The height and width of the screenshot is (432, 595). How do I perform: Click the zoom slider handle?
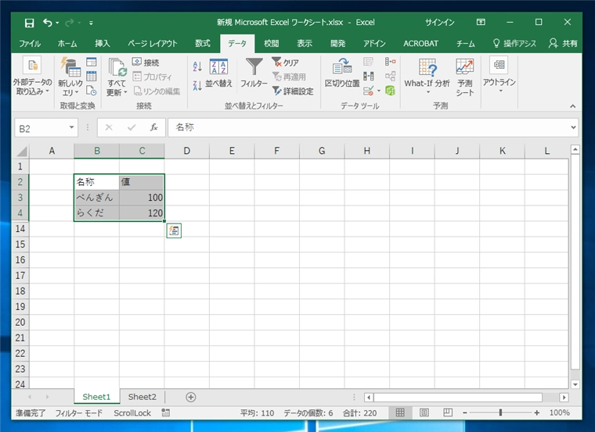pyautogui.click(x=500, y=412)
